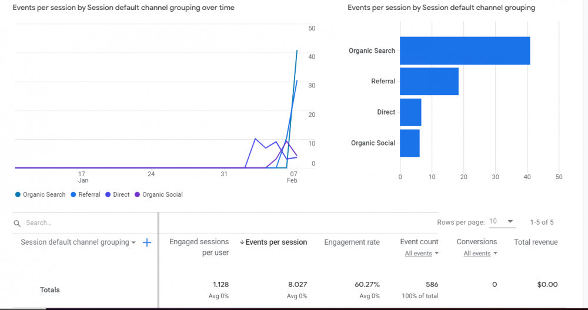Click the Total revenue column header
Viewport: 588px width, 310px height.
[x=535, y=242]
